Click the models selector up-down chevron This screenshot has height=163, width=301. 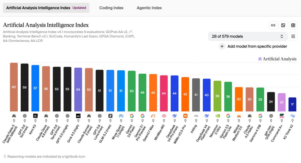(281, 36)
